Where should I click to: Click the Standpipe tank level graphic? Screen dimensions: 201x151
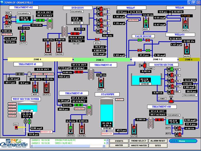coord(107,115)
